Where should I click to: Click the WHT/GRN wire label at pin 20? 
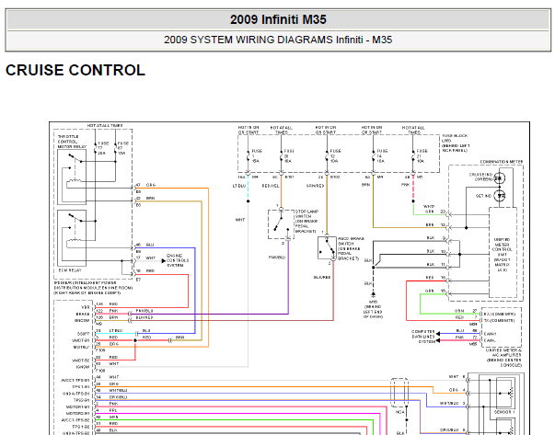pyautogui.click(x=429, y=209)
